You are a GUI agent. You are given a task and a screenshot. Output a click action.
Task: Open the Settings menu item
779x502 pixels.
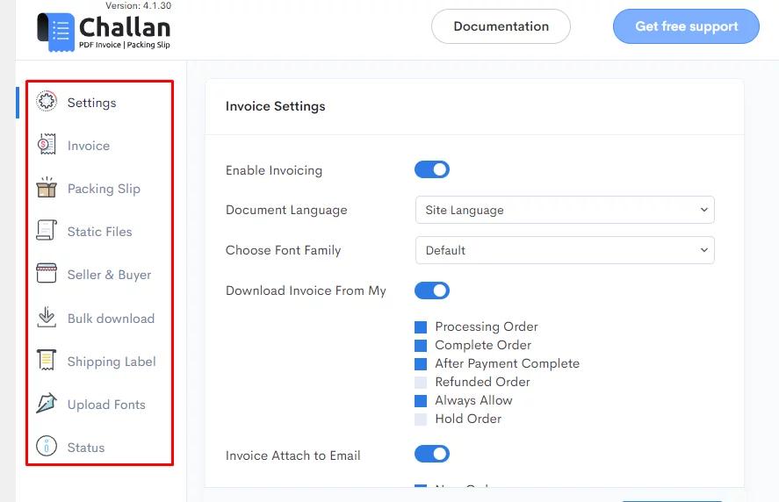pos(92,103)
